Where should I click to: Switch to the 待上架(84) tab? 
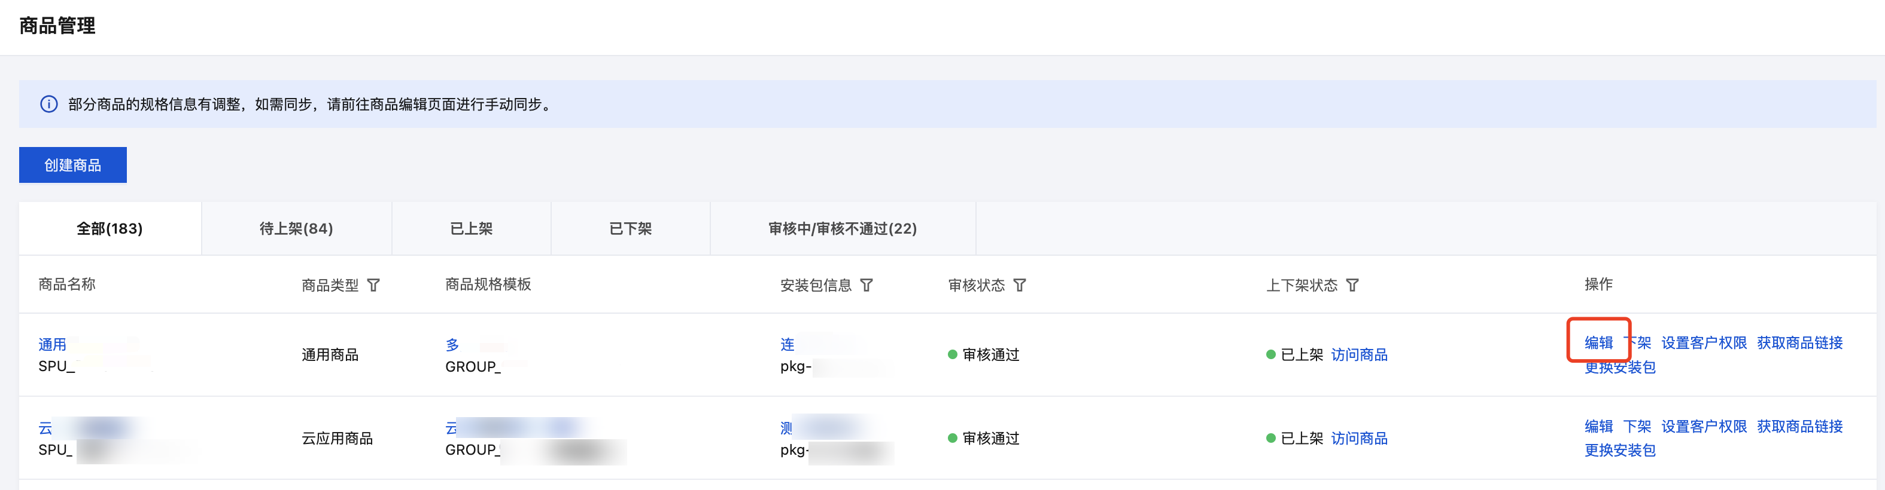296,229
